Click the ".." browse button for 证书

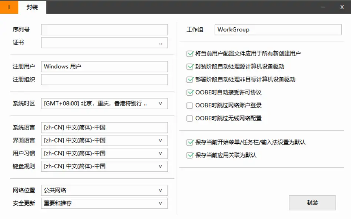click(x=160, y=43)
